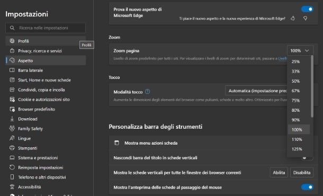This screenshot has height=196, width=323.
Task: Click the Profili sidebar icon
Action: pos(12,41)
